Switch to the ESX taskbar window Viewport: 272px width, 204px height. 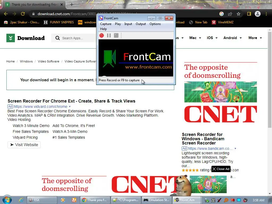click(42, 200)
